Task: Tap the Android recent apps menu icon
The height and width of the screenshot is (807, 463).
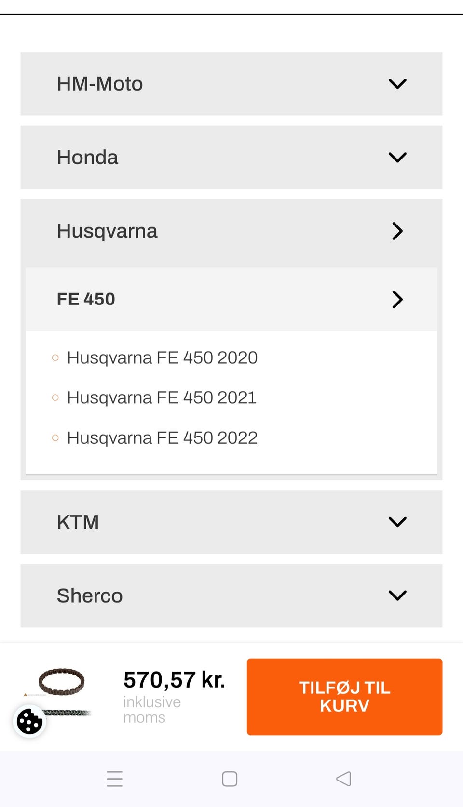Action: click(x=115, y=779)
